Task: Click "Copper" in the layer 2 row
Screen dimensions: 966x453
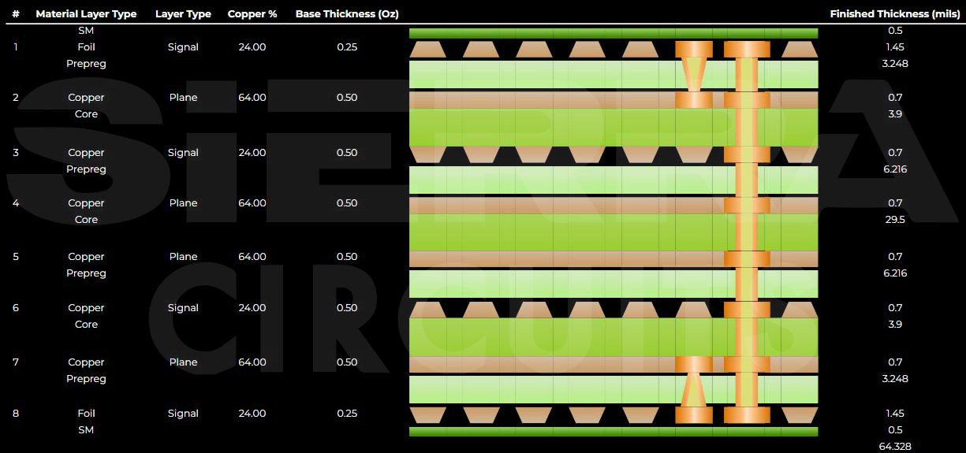Action: [86, 98]
